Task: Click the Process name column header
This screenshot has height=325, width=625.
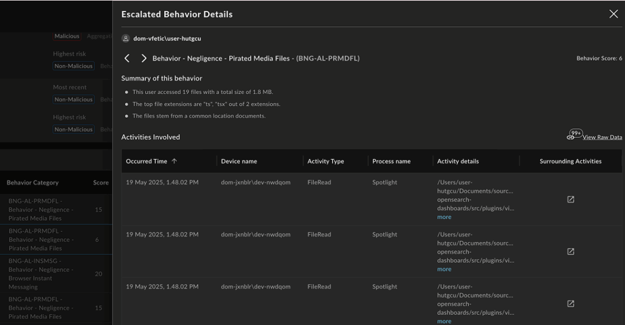Action: 391,162
